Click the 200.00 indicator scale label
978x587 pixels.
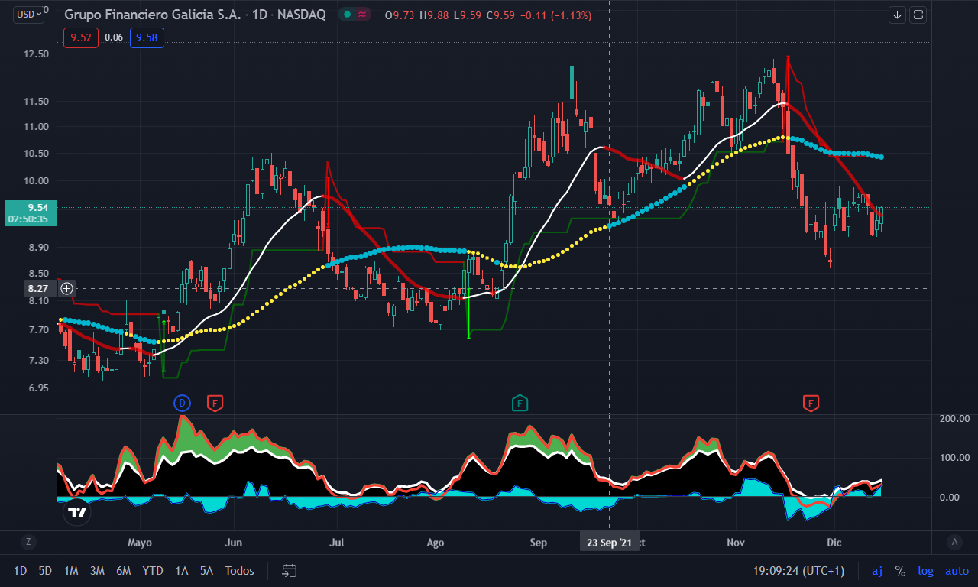pyautogui.click(x=955, y=418)
